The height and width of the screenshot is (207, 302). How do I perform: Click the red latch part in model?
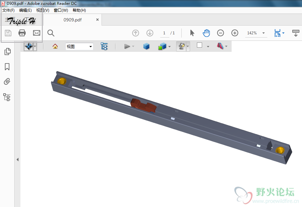[x=143, y=105]
